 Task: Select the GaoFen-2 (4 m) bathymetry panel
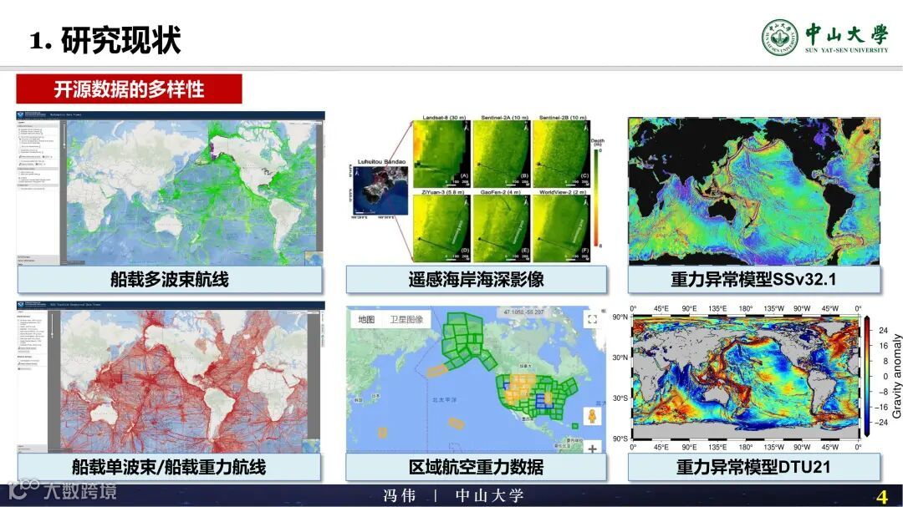[x=502, y=229]
